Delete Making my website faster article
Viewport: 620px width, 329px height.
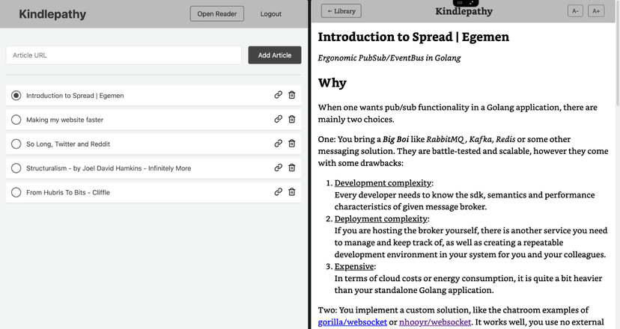(x=292, y=119)
